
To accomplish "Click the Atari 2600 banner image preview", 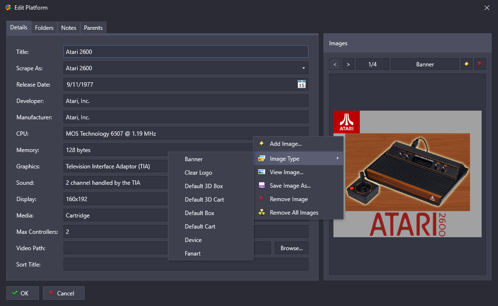I will coord(407,174).
